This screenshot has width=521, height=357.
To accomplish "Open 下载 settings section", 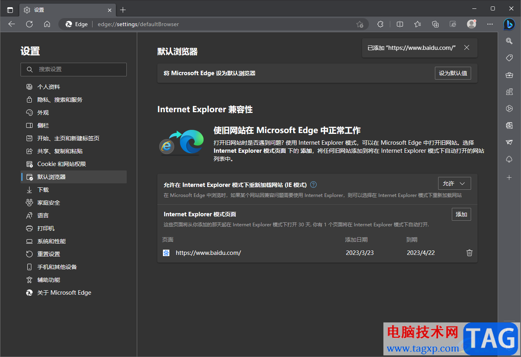I will (x=74, y=190).
